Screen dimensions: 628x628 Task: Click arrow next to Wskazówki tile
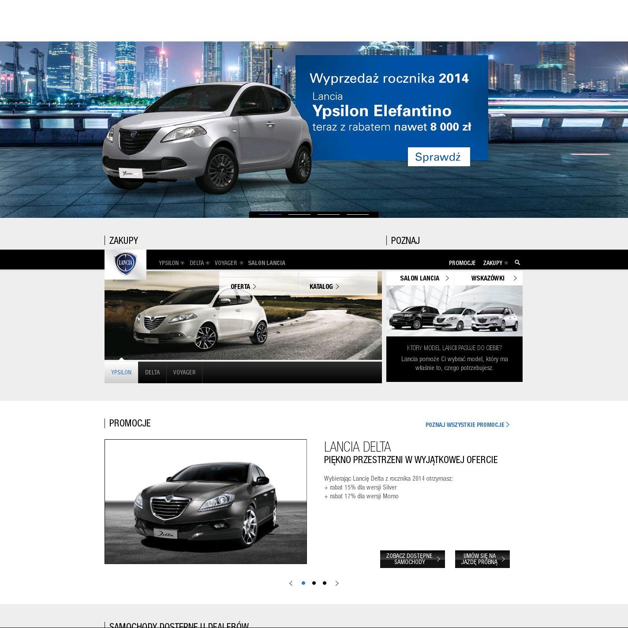pyautogui.click(x=515, y=278)
